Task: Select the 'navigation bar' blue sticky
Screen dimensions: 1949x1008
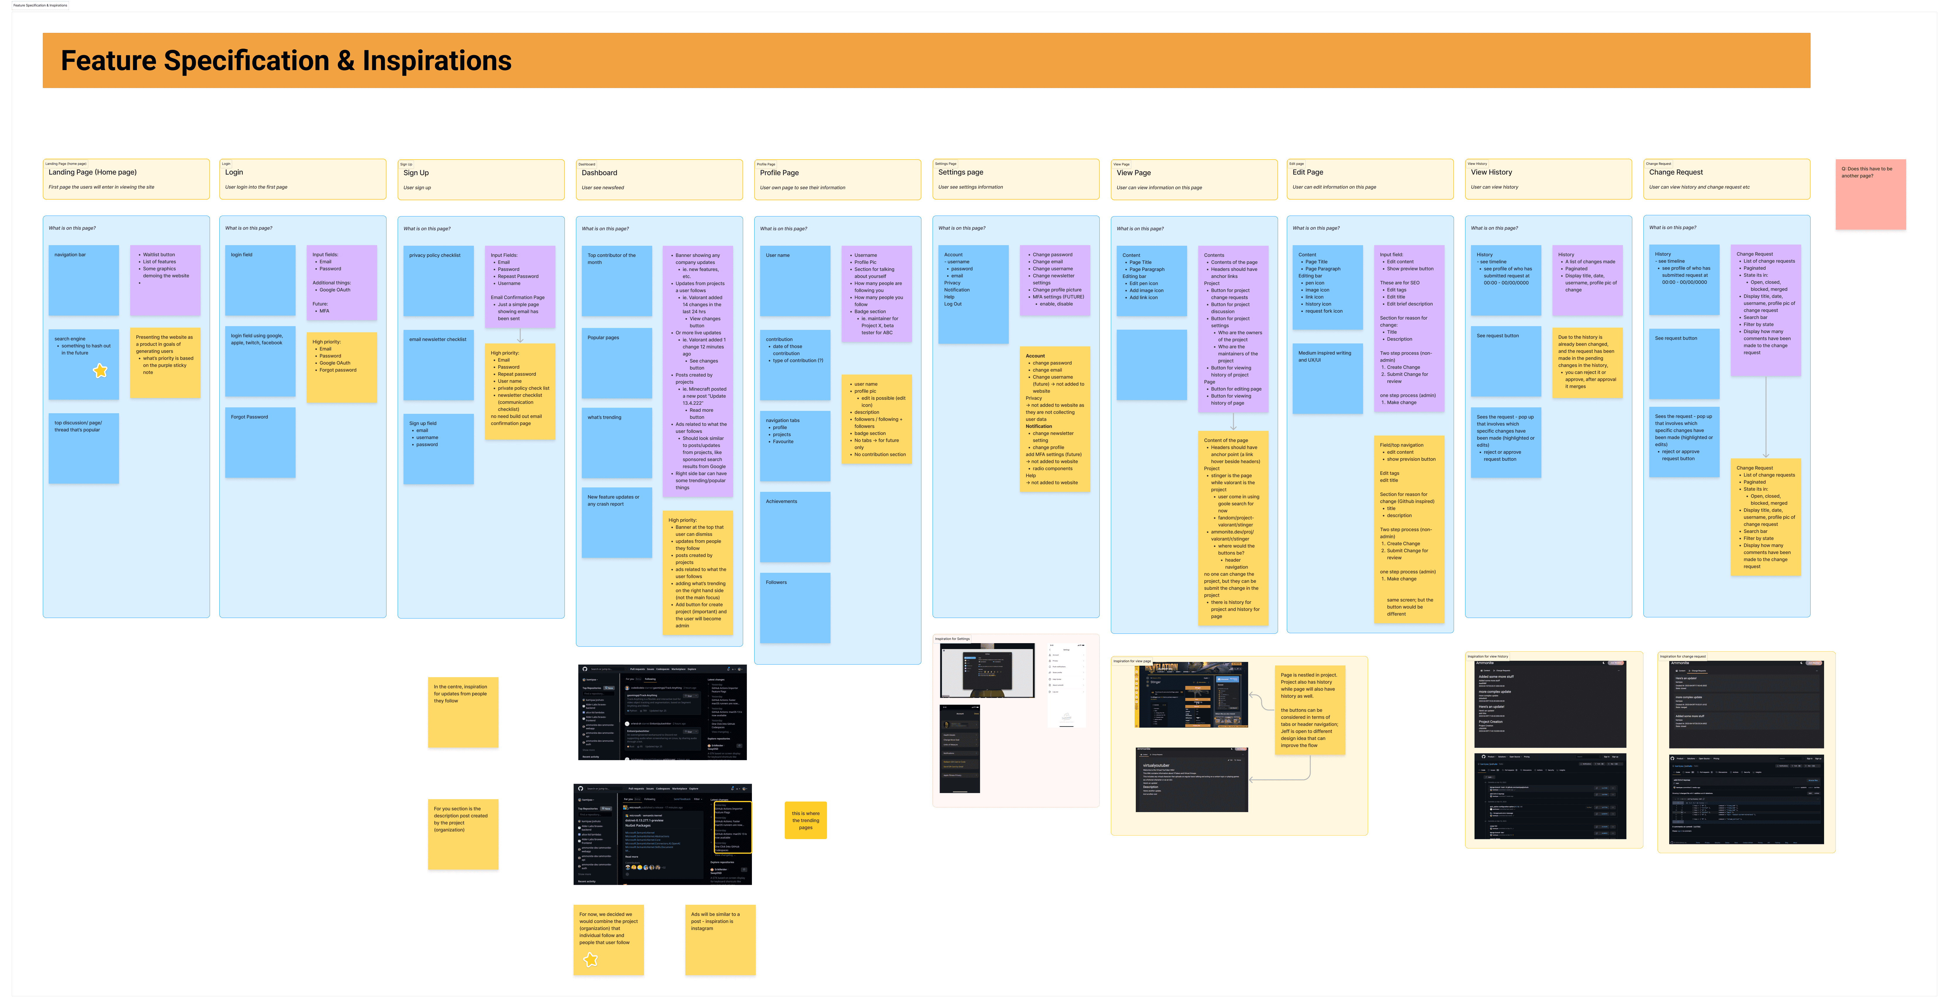Action: 84,280
